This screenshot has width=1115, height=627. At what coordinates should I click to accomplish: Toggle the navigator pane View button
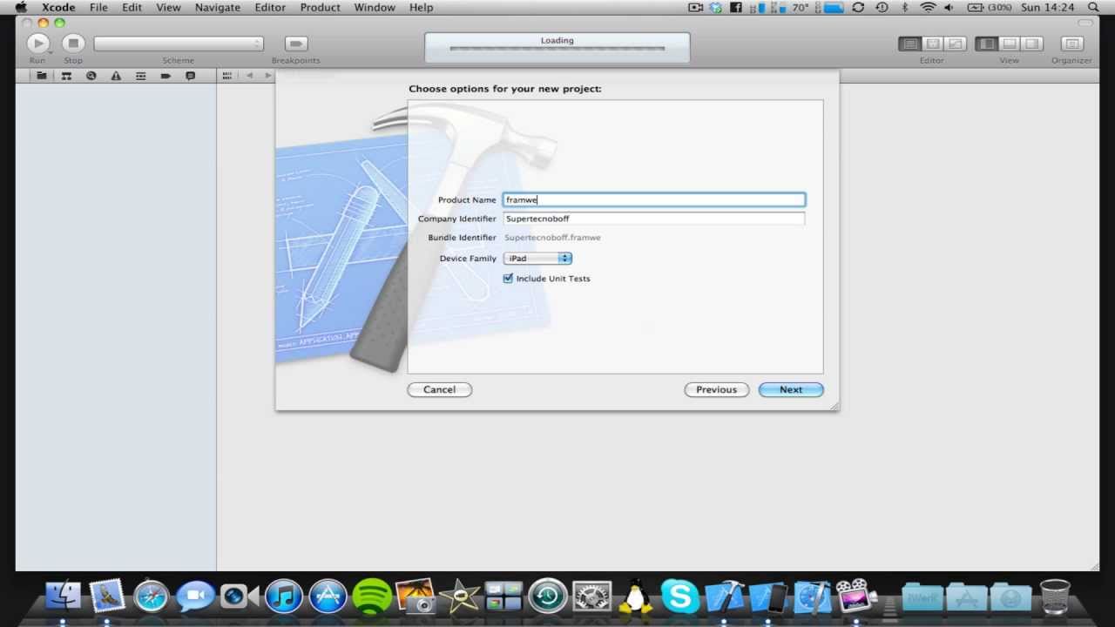click(x=986, y=44)
